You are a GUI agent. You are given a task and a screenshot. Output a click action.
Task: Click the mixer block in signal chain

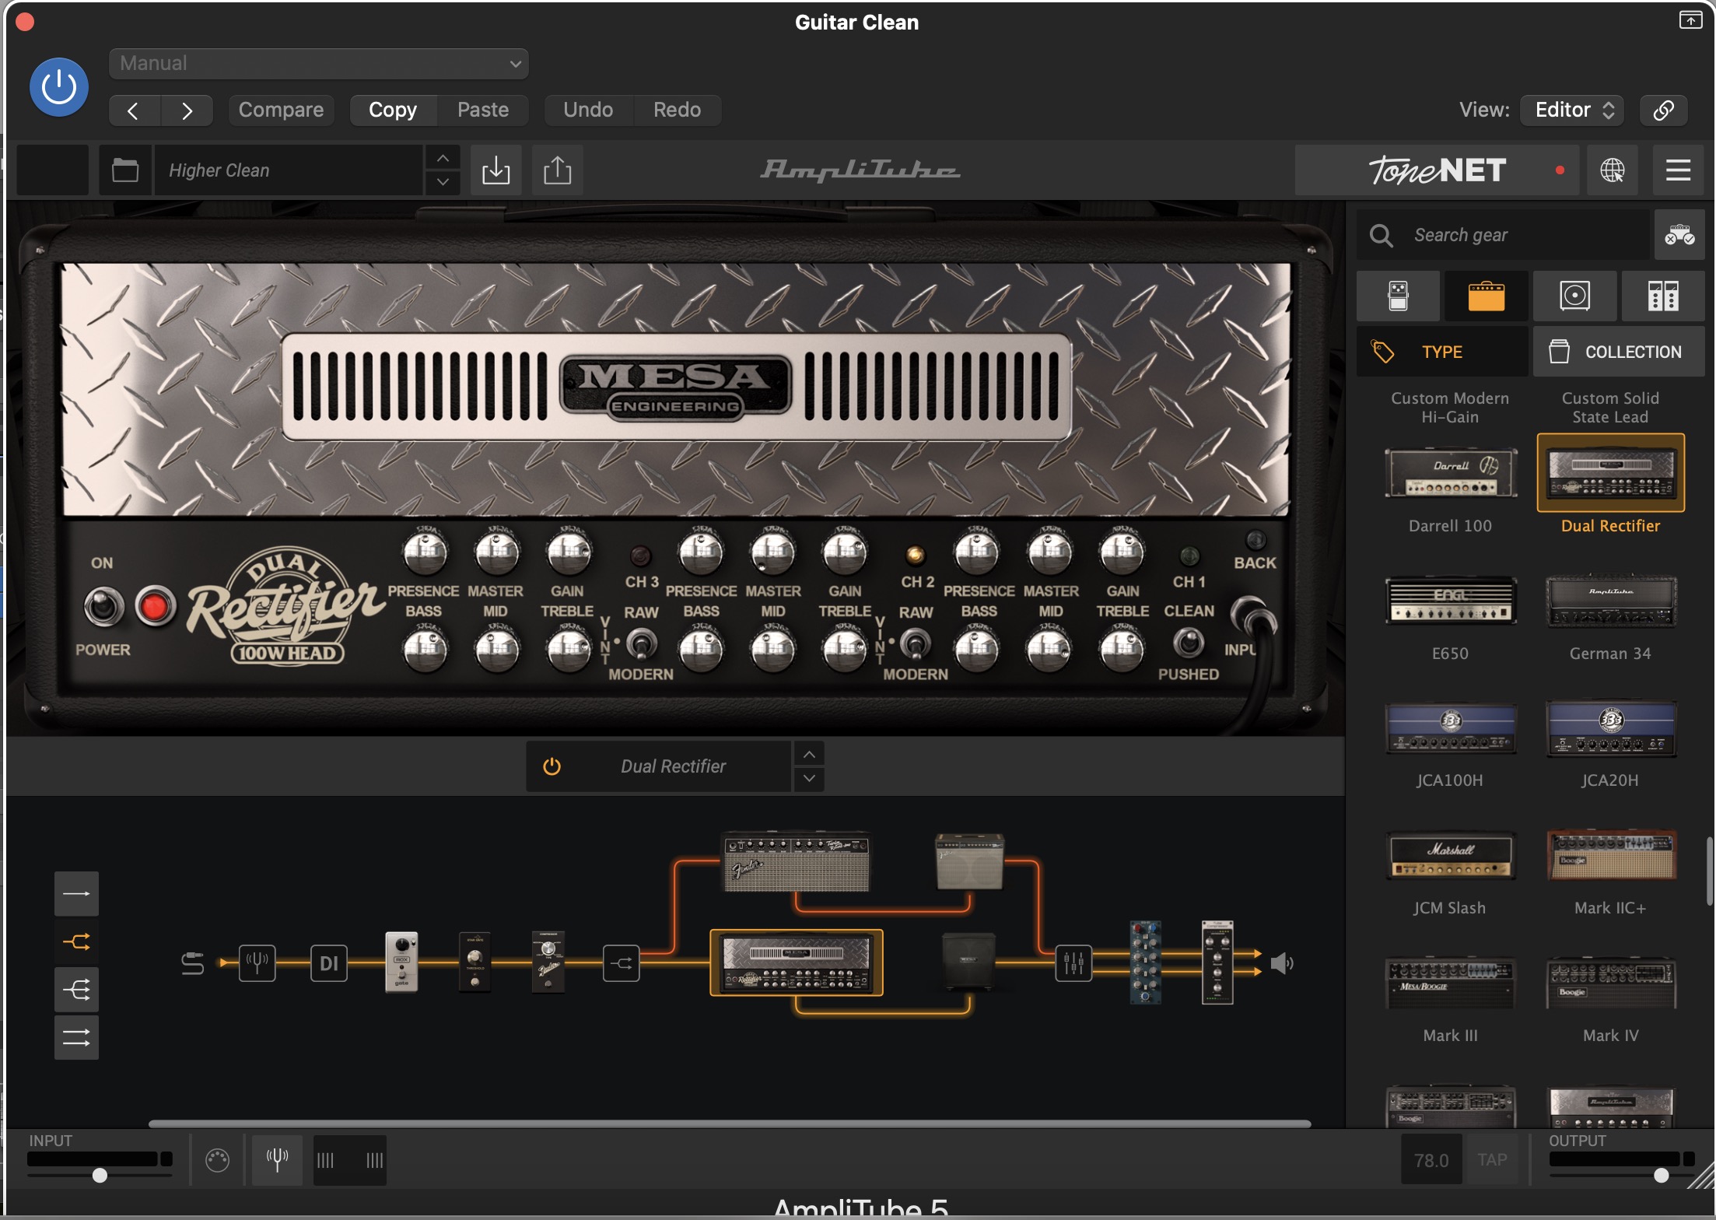pos(1073,963)
